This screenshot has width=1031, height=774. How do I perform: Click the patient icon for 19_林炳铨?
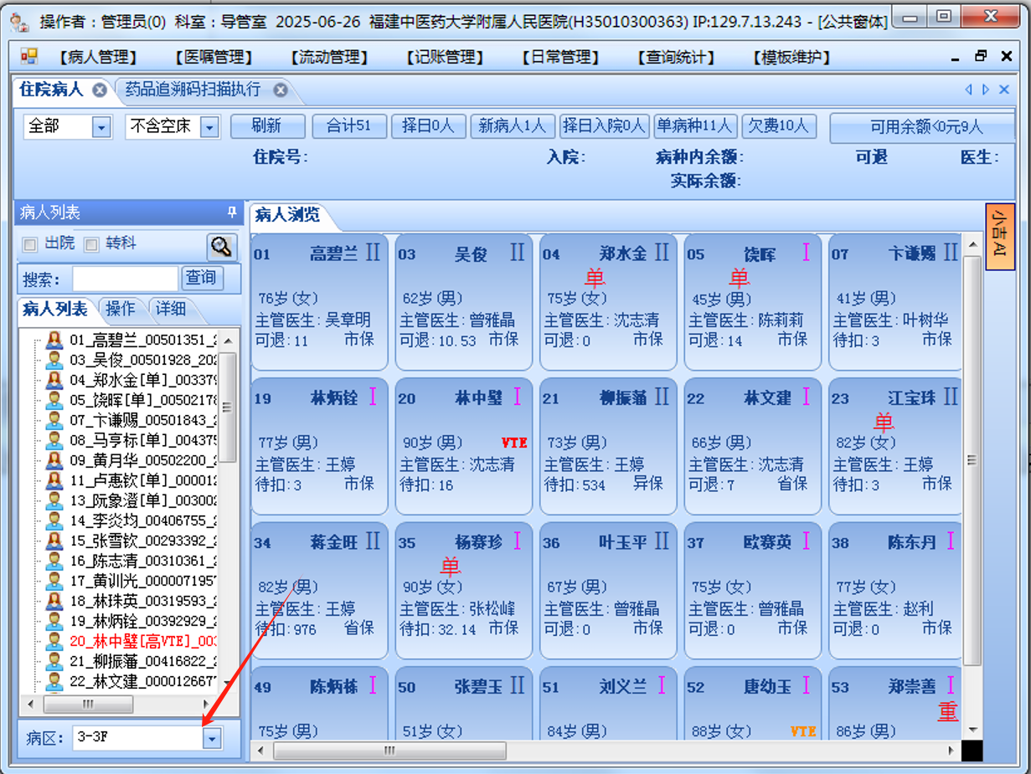pyautogui.click(x=55, y=621)
